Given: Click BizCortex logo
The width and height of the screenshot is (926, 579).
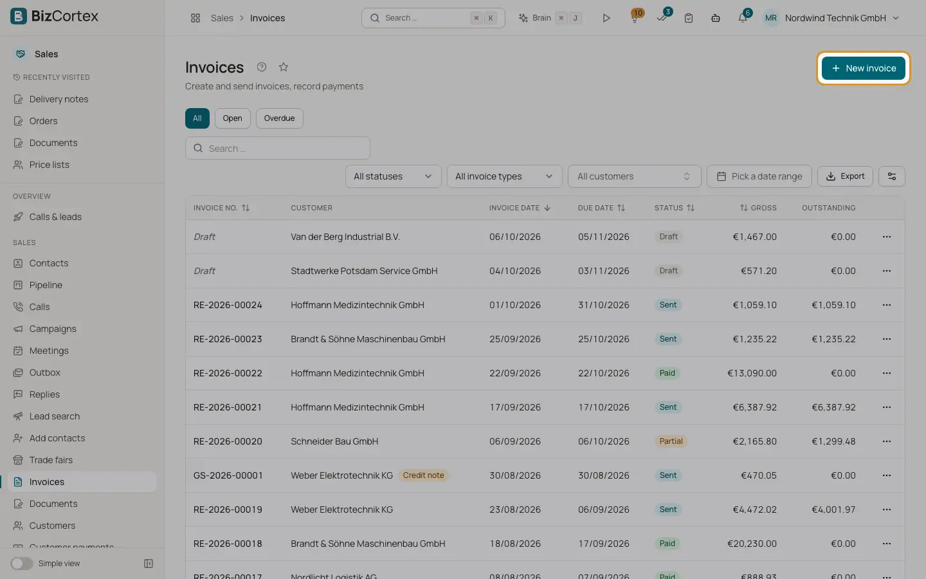Looking at the screenshot, I should [55, 16].
